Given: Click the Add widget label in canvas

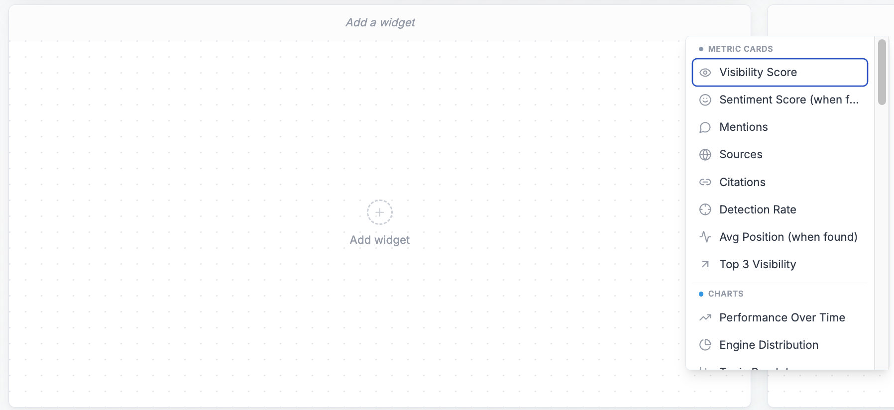Looking at the screenshot, I should (x=380, y=240).
